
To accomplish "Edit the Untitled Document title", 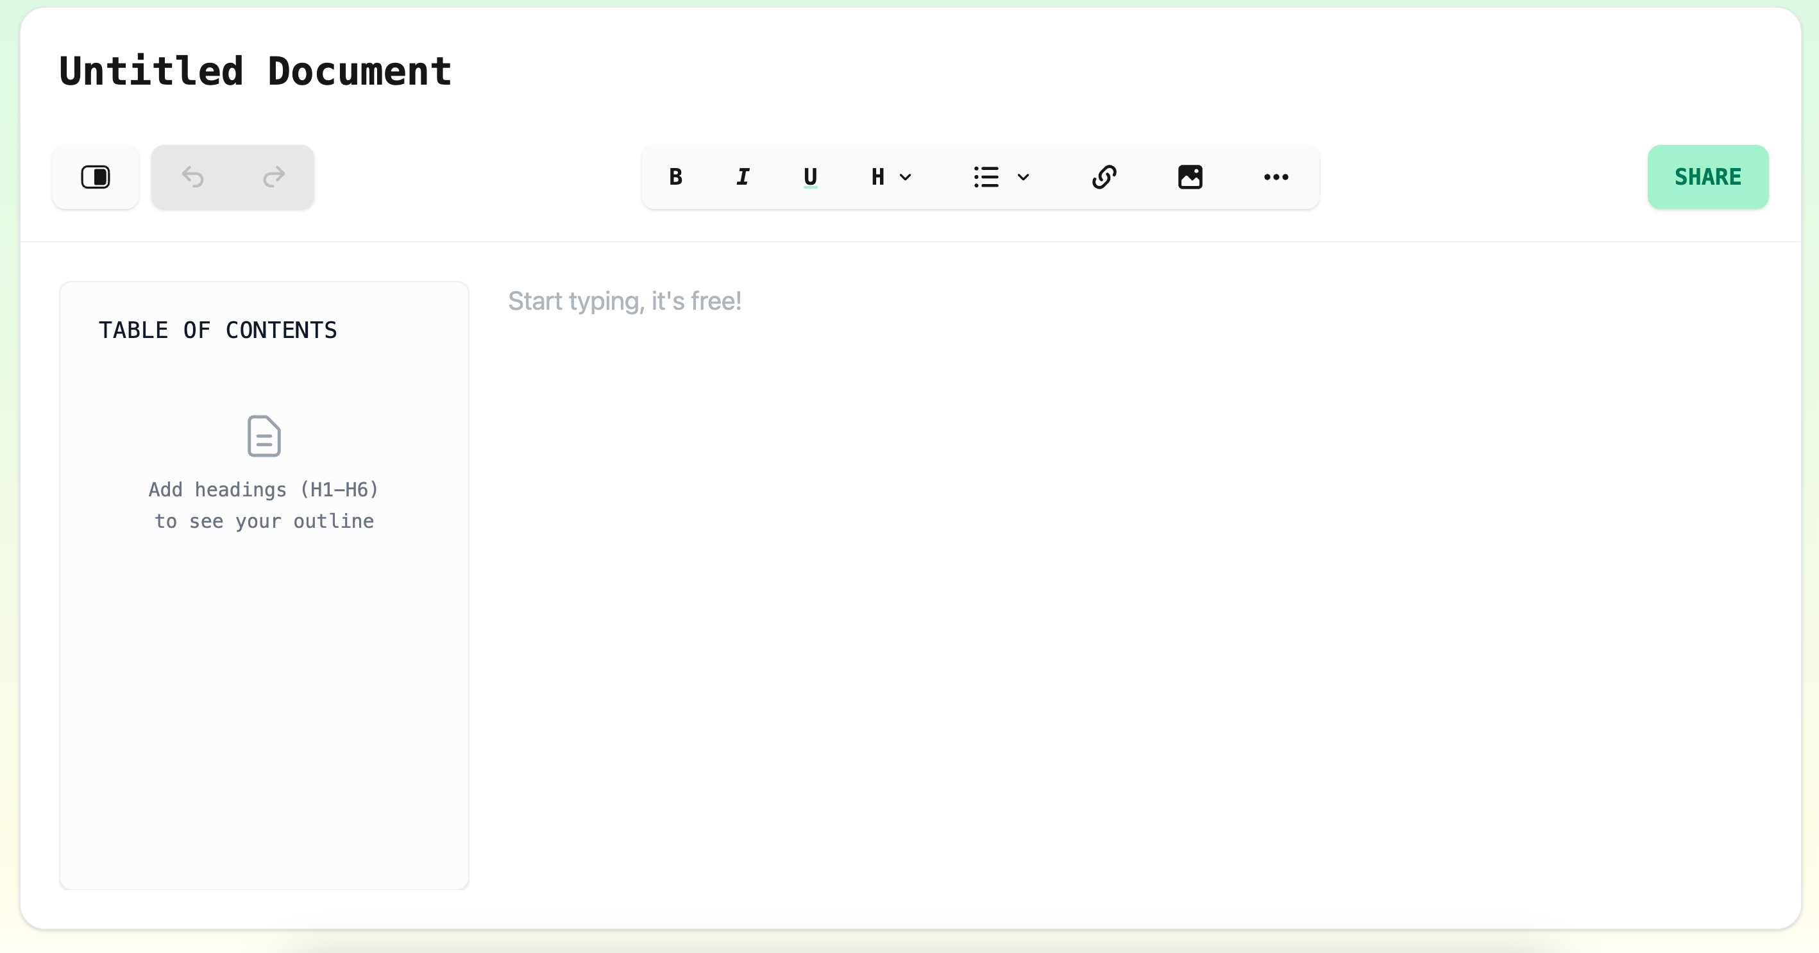I will point(255,71).
